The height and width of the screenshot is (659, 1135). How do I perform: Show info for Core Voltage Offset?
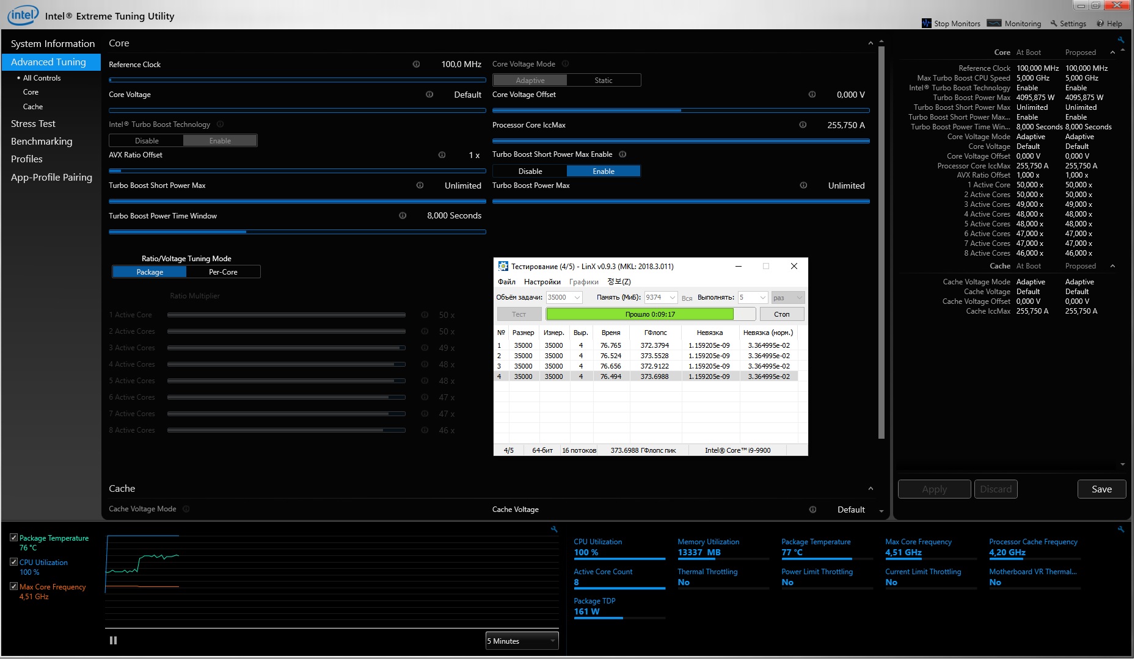812,95
